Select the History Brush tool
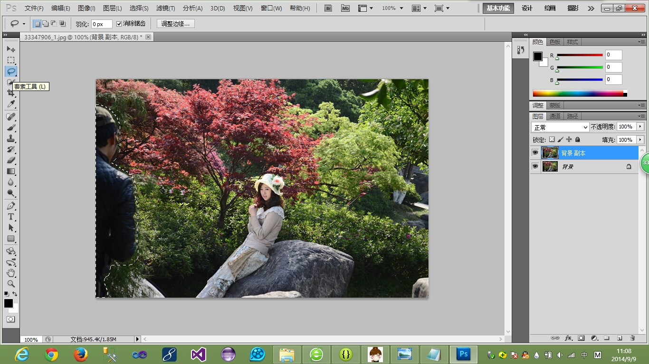Viewport: 649px width, 364px height. [11, 149]
